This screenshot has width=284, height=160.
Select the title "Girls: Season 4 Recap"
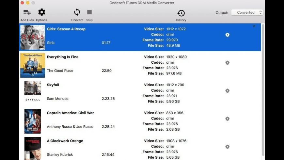(66, 29)
